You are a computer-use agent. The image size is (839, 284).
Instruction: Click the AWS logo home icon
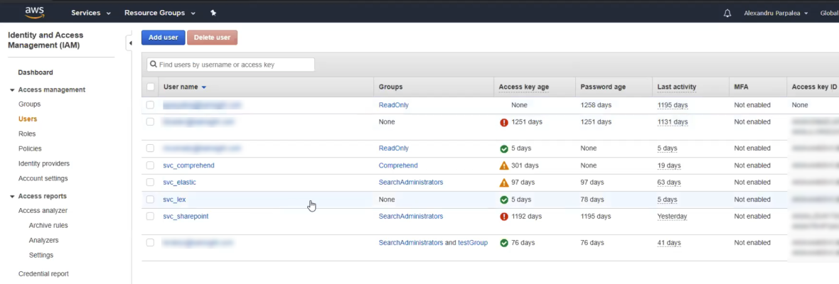click(x=35, y=12)
